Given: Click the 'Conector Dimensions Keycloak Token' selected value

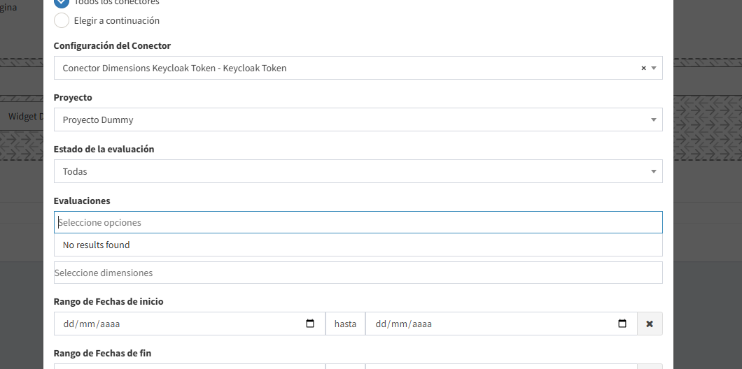Looking at the screenshot, I should point(174,68).
